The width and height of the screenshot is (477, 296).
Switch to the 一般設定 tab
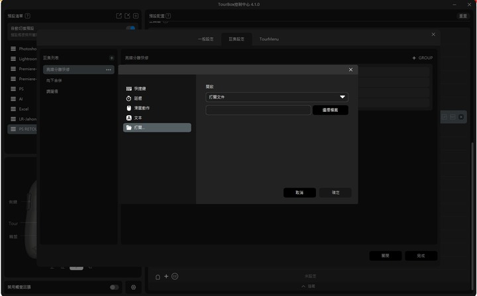pos(205,39)
